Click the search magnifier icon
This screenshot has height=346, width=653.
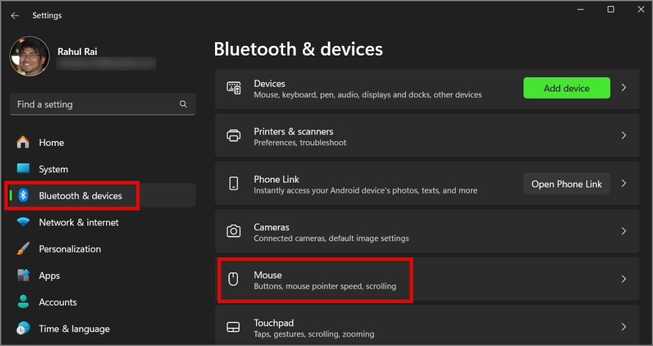tap(183, 104)
